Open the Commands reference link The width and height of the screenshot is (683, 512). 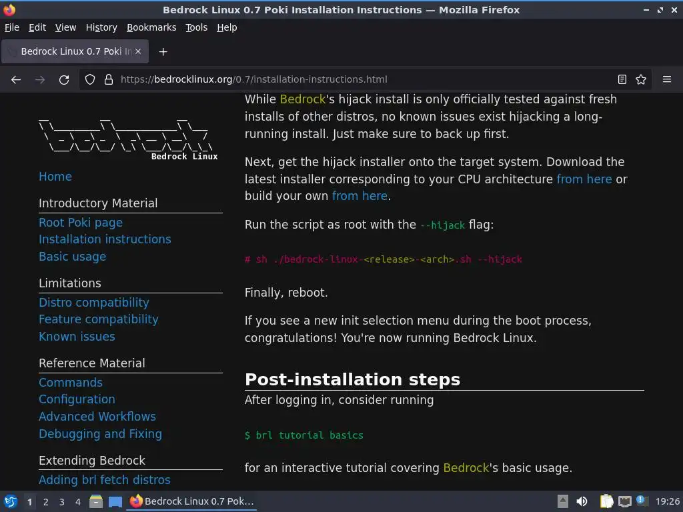point(71,382)
